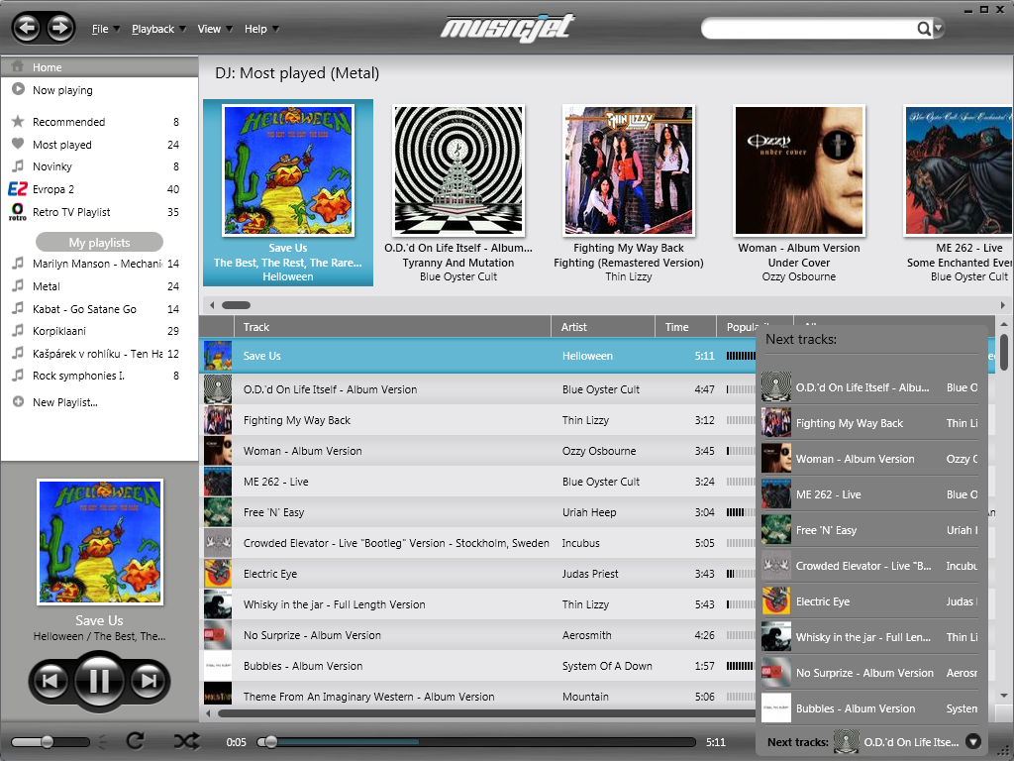Click the popularity bar of Save Us
The width and height of the screenshot is (1014, 761).
pos(741,356)
